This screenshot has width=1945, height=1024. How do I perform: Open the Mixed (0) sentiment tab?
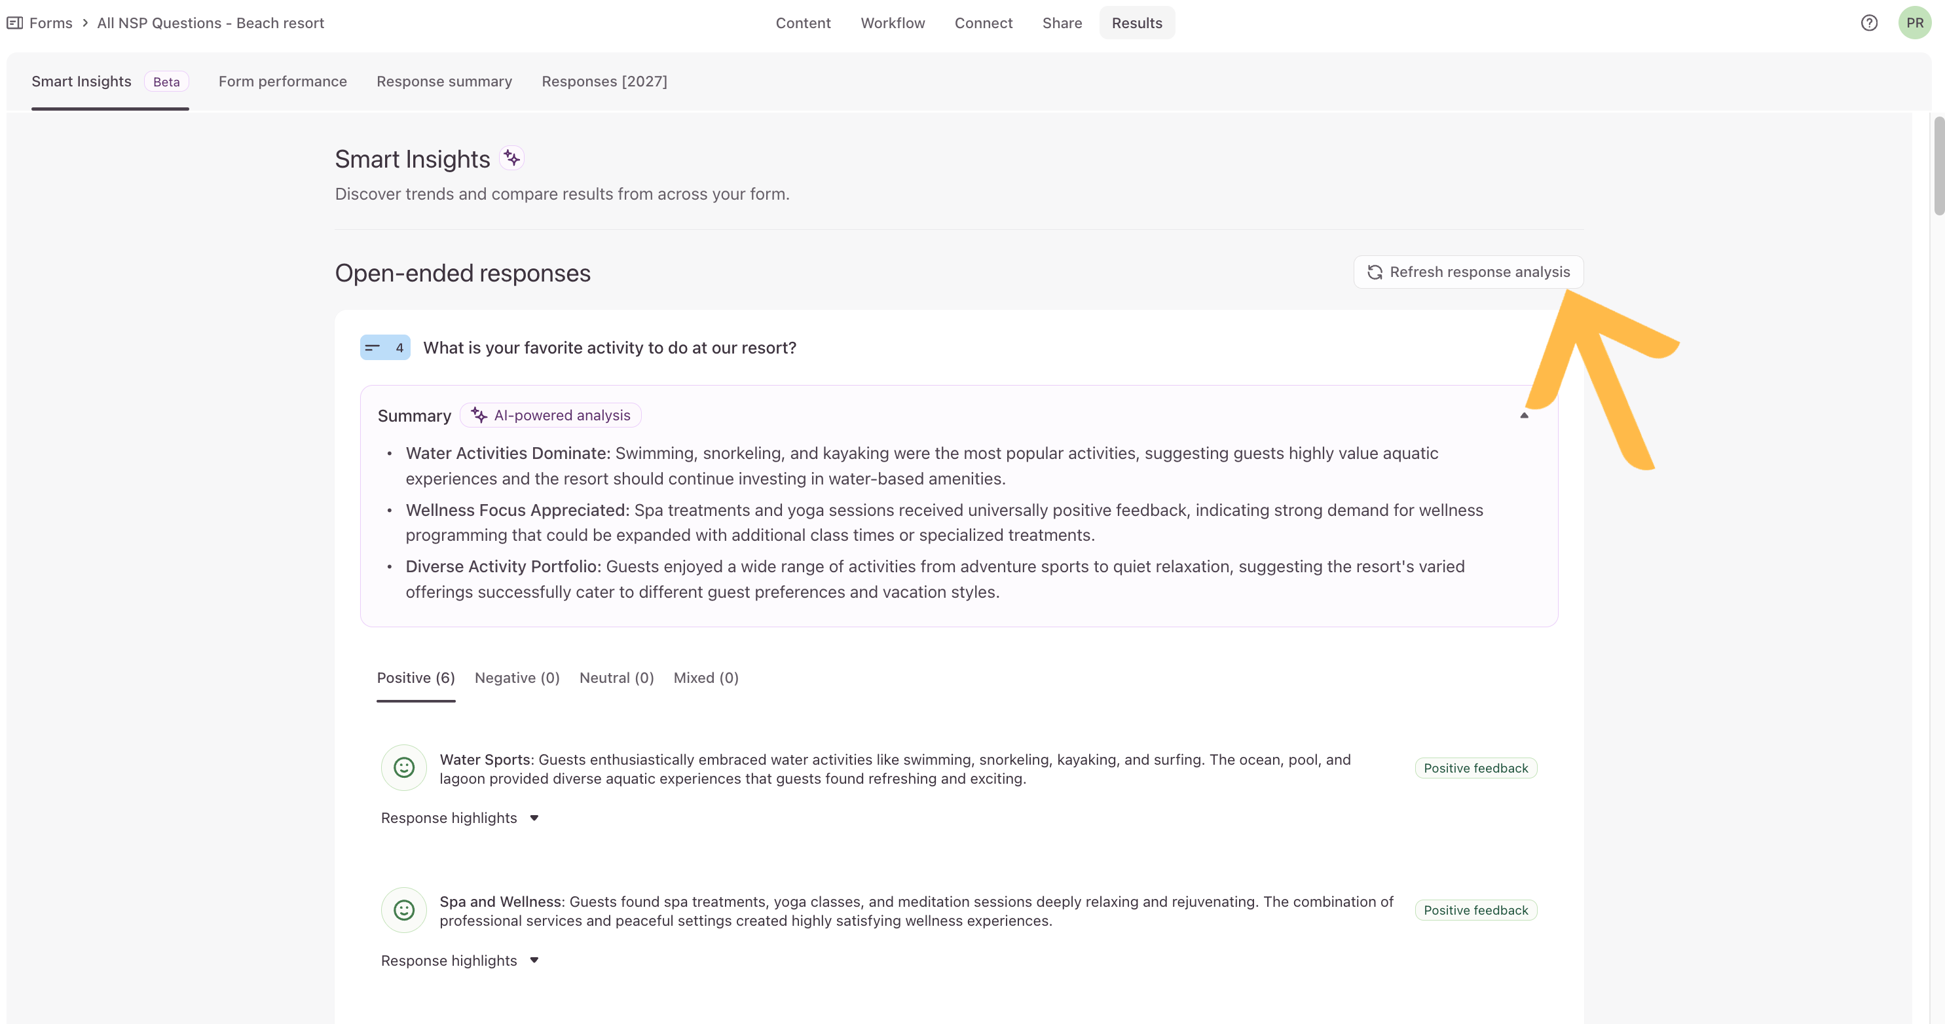pos(706,678)
